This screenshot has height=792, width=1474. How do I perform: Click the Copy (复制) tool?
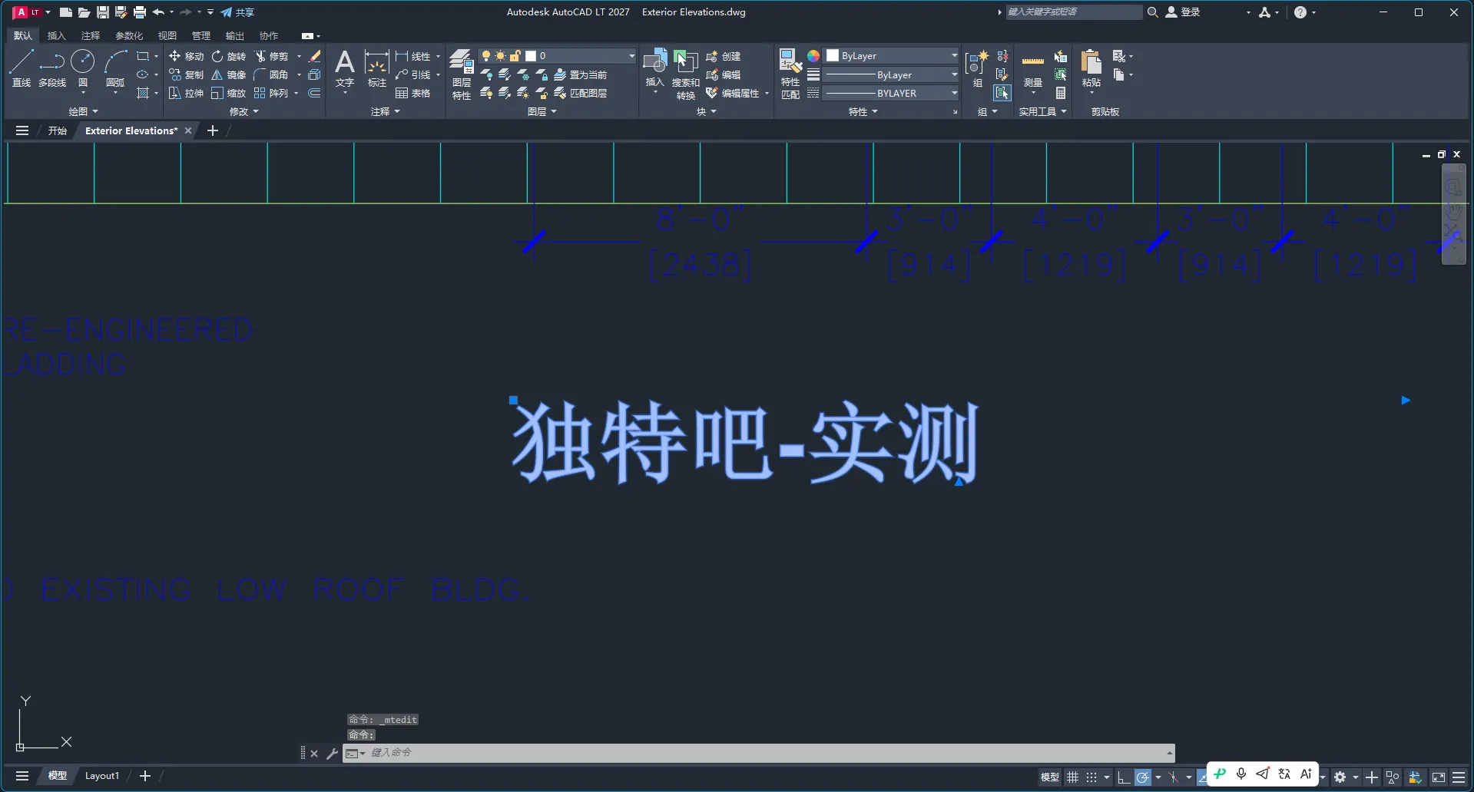186,74
